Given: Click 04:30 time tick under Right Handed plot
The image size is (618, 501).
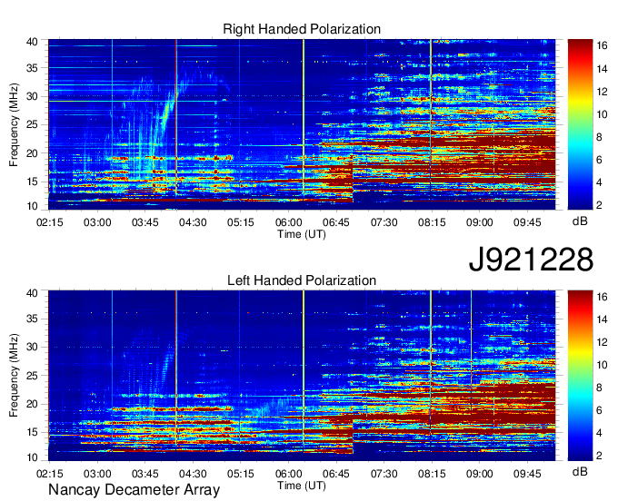Looking at the screenshot, I should click(x=193, y=222).
